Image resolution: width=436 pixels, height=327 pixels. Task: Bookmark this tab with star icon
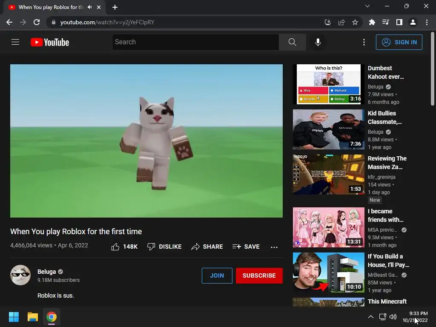(x=355, y=22)
